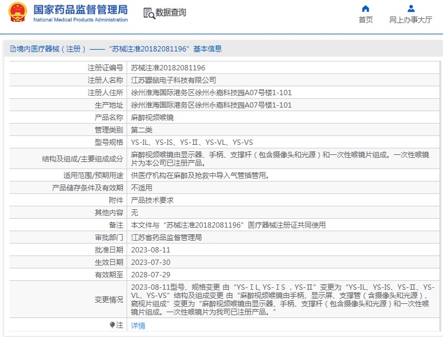Select the address in 注册人住所 row

pos(211,93)
